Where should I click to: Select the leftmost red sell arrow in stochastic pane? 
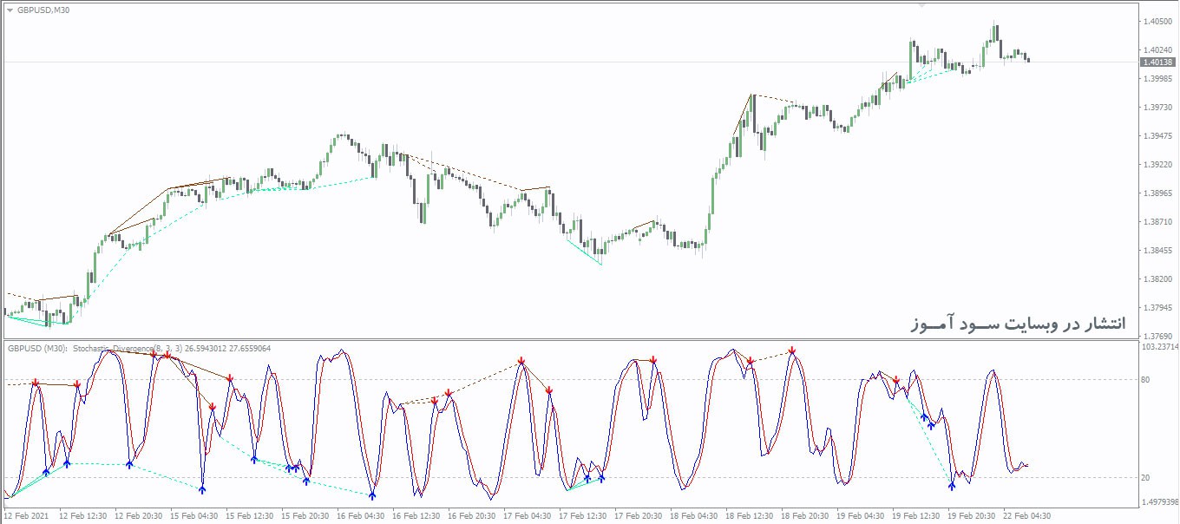tap(36, 383)
